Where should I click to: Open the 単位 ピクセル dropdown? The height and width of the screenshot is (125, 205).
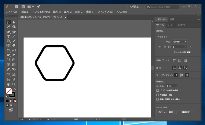click(x=180, y=41)
